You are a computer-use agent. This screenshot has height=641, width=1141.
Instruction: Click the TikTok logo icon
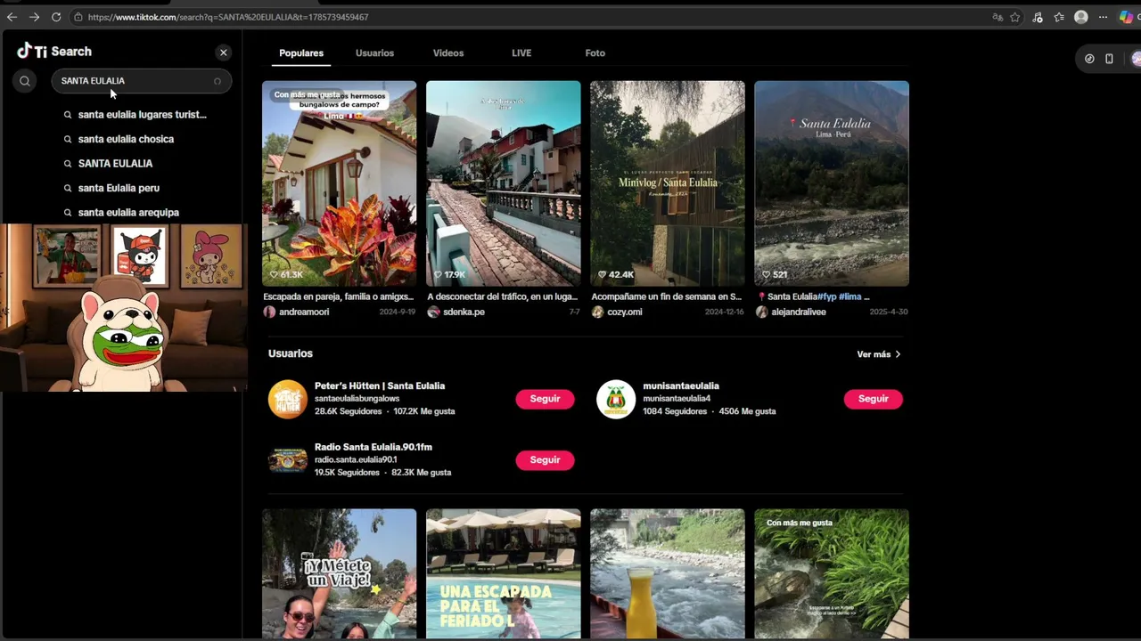pyautogui.click(x=25, y=51)
